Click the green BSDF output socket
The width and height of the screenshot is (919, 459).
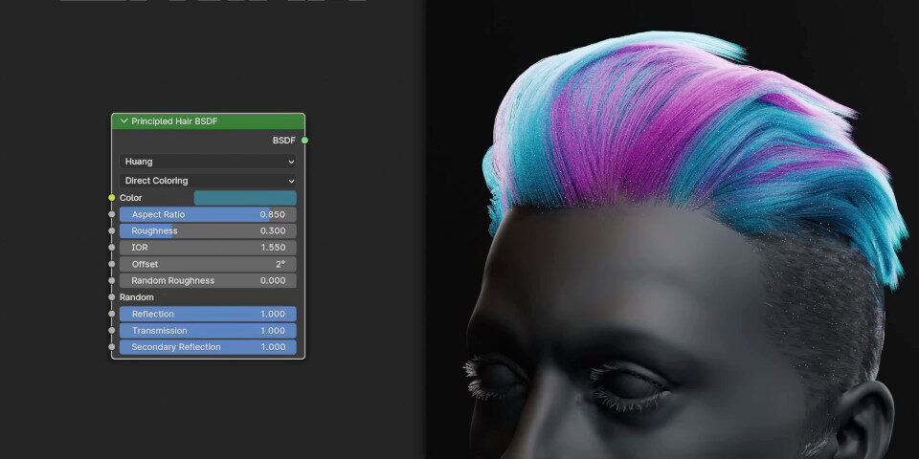304,141
